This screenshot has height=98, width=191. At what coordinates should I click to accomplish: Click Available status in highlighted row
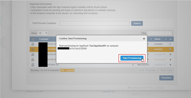point(158,49)
